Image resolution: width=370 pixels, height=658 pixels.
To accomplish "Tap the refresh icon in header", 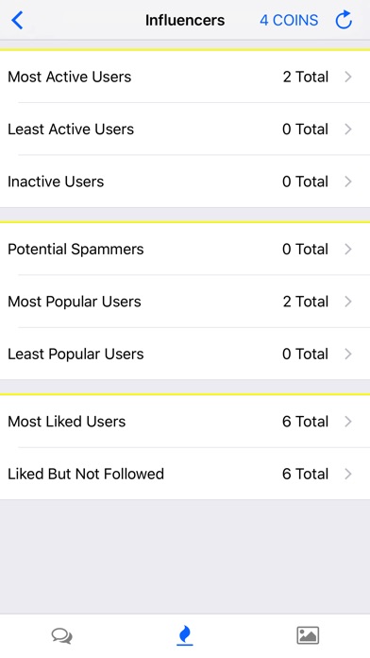I will click(344, 20).
